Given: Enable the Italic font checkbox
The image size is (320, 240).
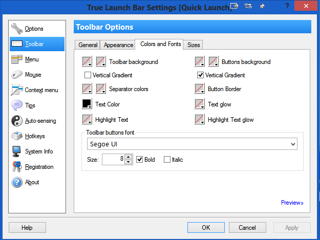Looking at the screenshot, I should click(x=167, y=160).
